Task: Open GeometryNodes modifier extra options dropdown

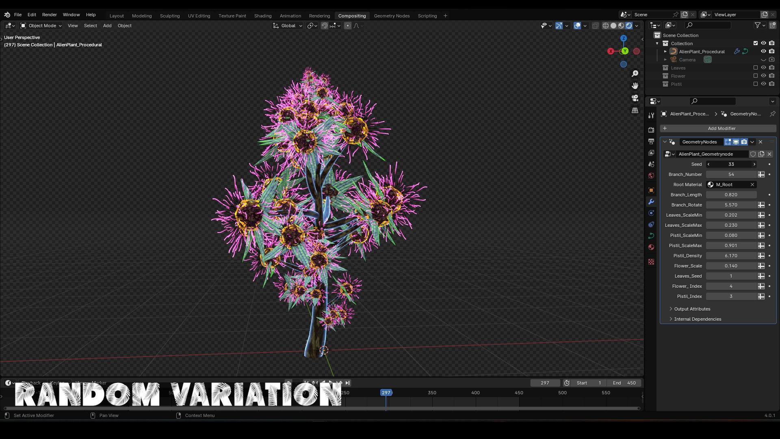Action: pyautogui.click(x=752, y=142)
